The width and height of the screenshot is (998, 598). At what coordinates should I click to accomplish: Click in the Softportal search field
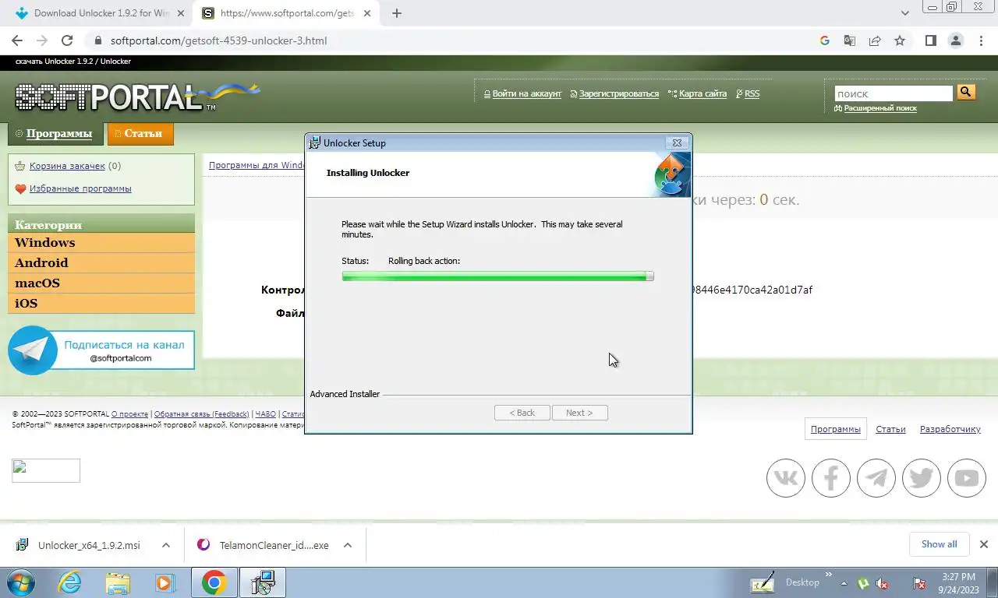(x=894, y=93)
